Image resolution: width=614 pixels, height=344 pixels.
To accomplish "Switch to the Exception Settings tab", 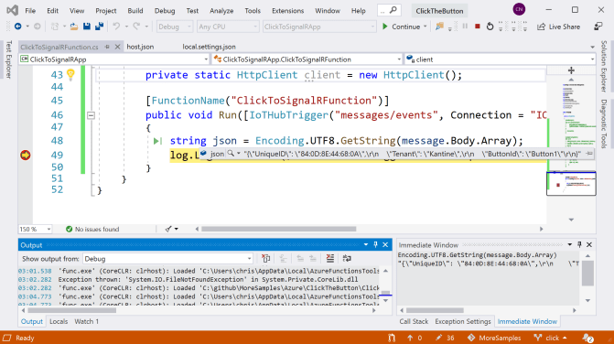I will coord(462,321).
